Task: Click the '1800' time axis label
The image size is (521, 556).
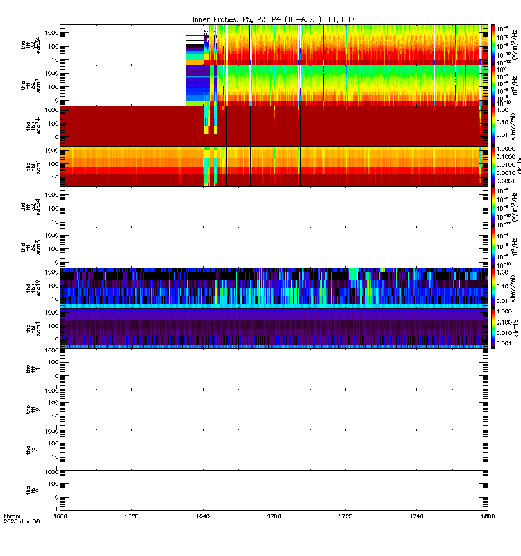Action: pos(488,516)
